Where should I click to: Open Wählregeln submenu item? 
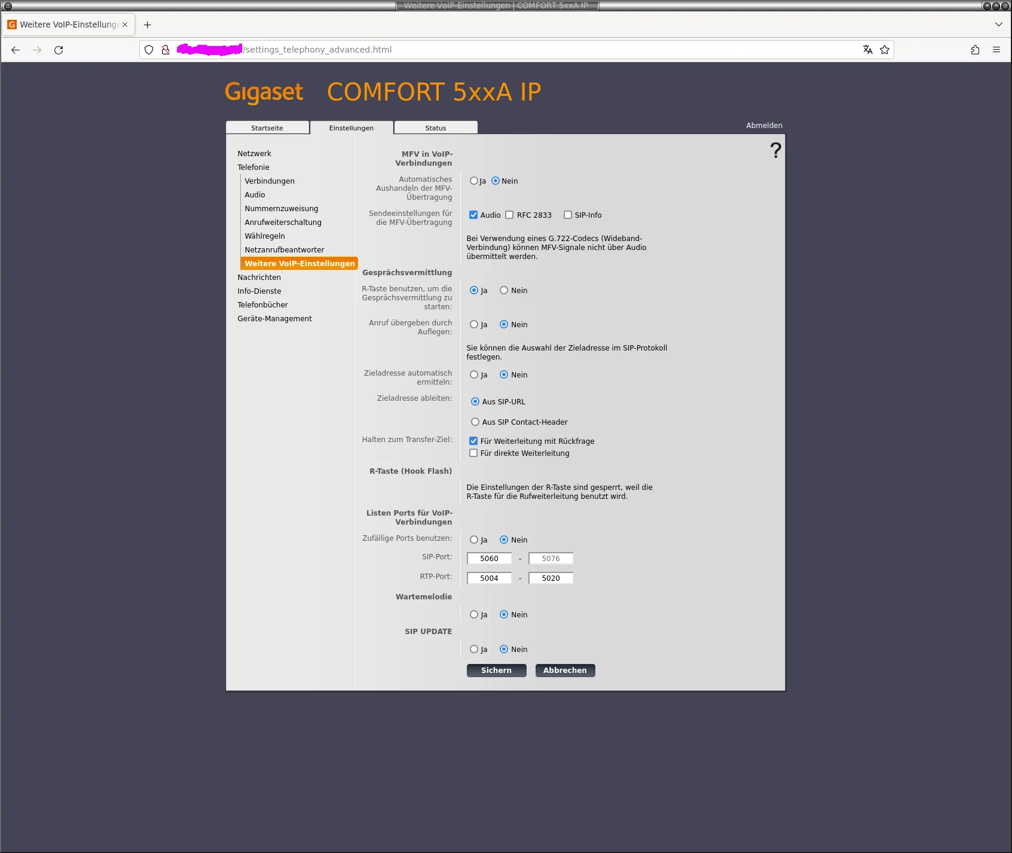(265, 236)
